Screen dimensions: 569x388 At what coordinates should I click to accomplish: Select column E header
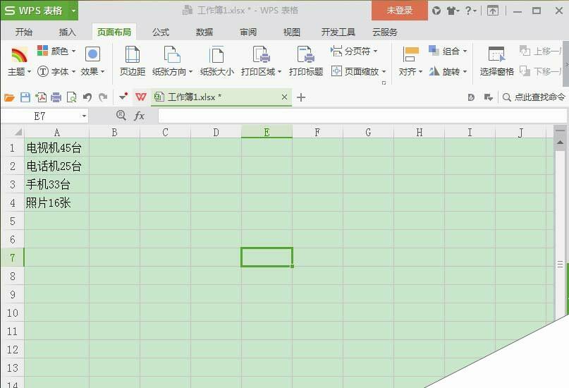[x=267, y=132]
